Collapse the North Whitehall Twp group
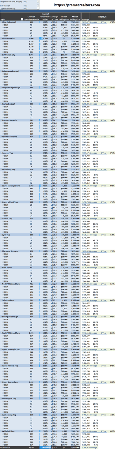The image size is (115, 449). tap(1, 284)
